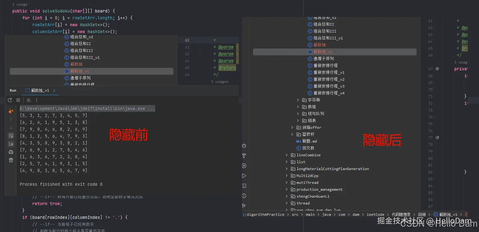This screenshot has width=479, height=232.
Task: Click the class icon in the 解数独_v1 breadcrumb
Action: 436,214
